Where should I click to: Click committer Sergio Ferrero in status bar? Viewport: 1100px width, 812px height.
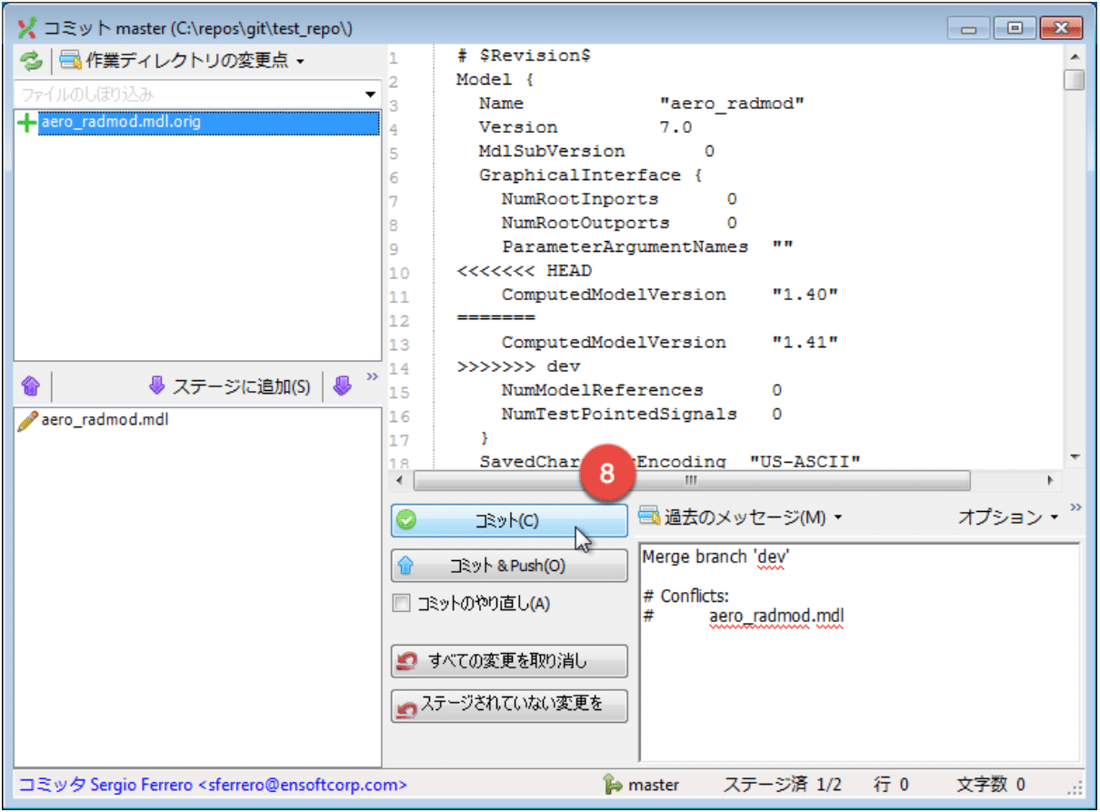point(213,784)
